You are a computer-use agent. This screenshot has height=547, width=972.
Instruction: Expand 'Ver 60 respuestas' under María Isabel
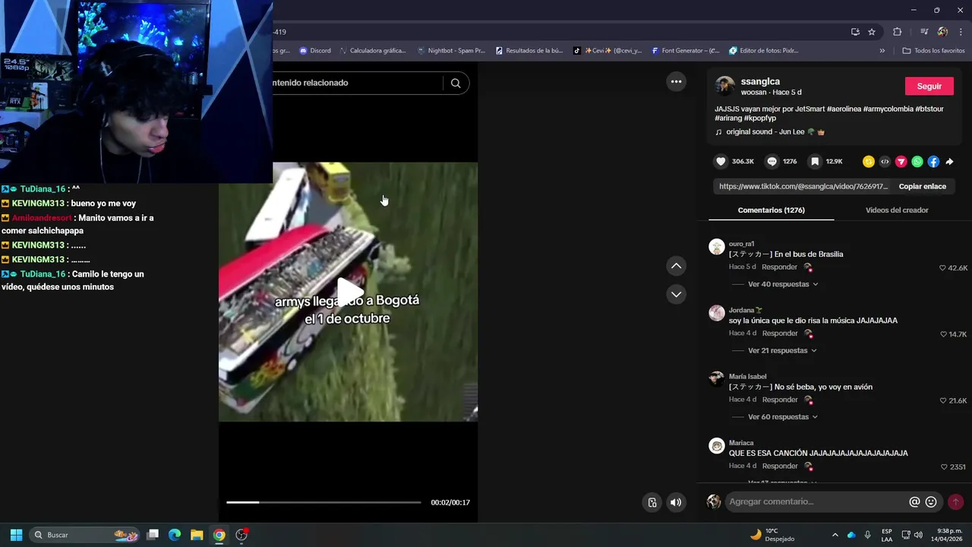(783, 417)
